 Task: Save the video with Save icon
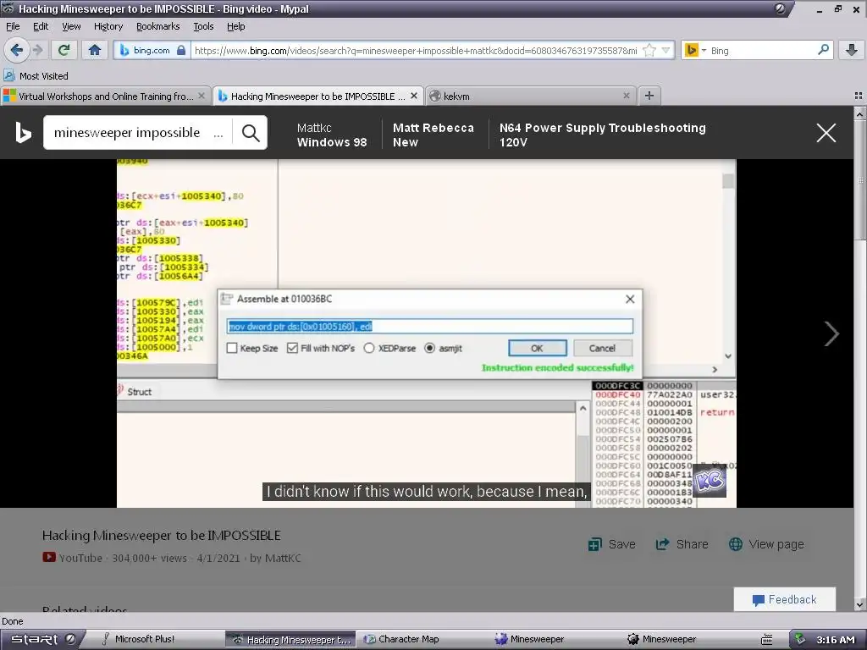[x=611, y=544]
